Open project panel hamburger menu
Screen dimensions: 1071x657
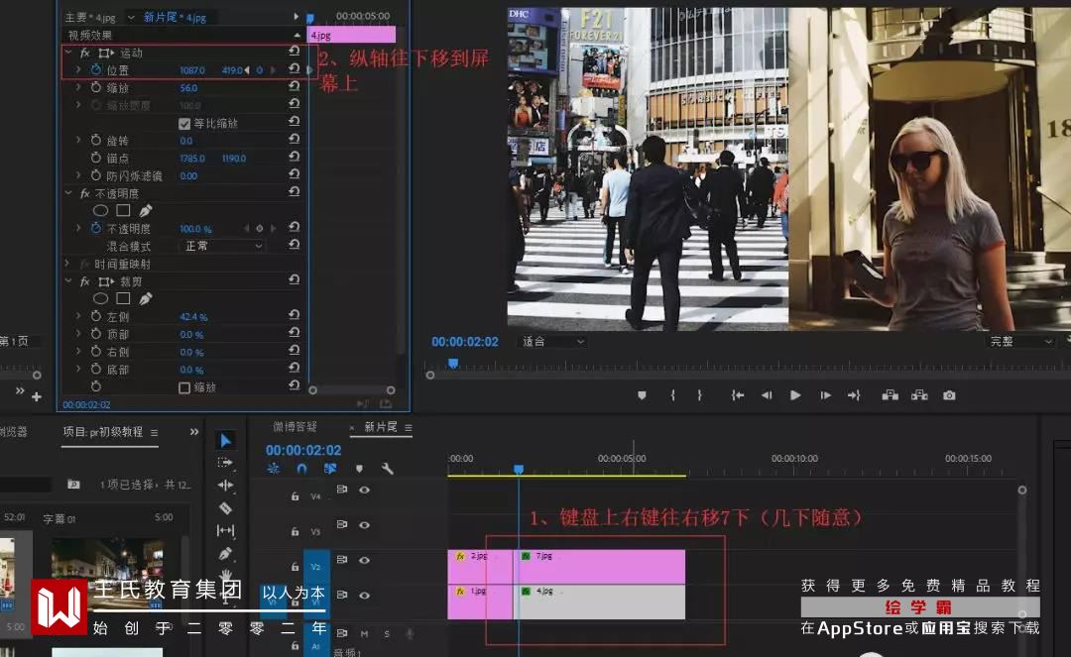[x=154, y=432]
